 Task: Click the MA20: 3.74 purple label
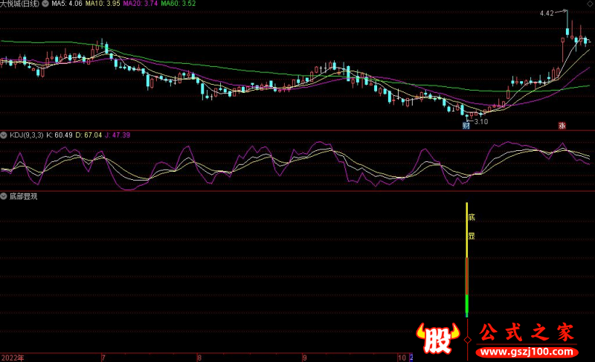(x=140, y=4)
